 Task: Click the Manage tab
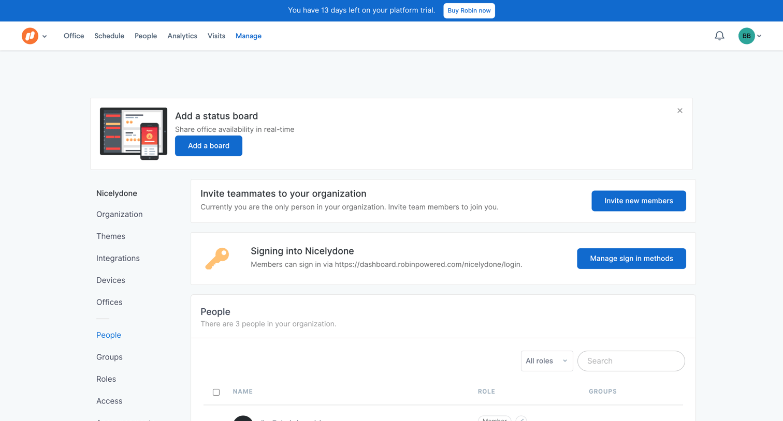pos(249,36)
